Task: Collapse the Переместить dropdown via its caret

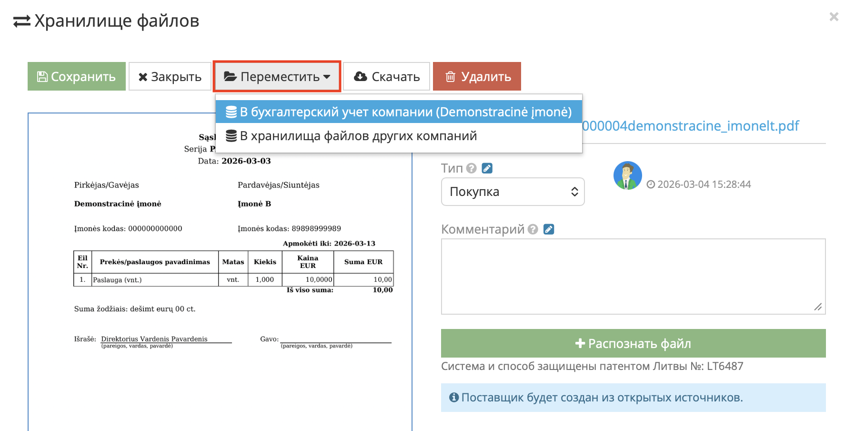Action: [x=326, y=76]
